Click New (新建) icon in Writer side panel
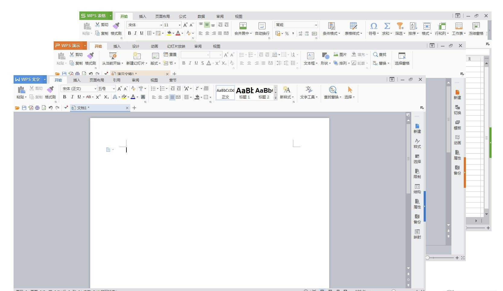This screenshot has width=503, height=291. [417, 126]
